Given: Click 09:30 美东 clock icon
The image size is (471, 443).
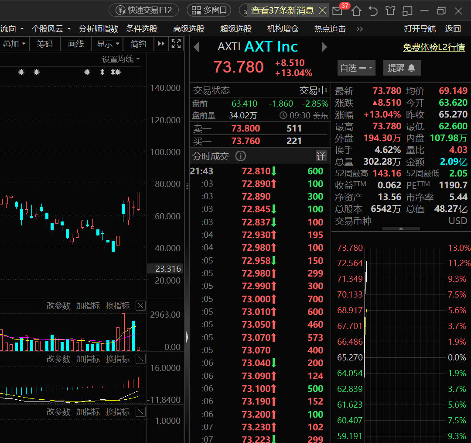Looking at the screenshot, I should click(x=283, y=116).
